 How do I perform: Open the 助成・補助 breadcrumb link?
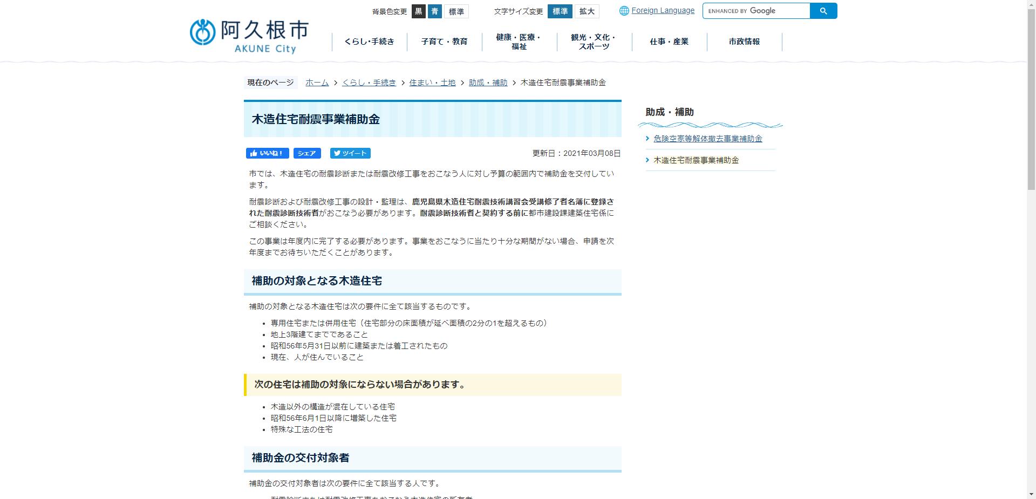click(487, 83)
